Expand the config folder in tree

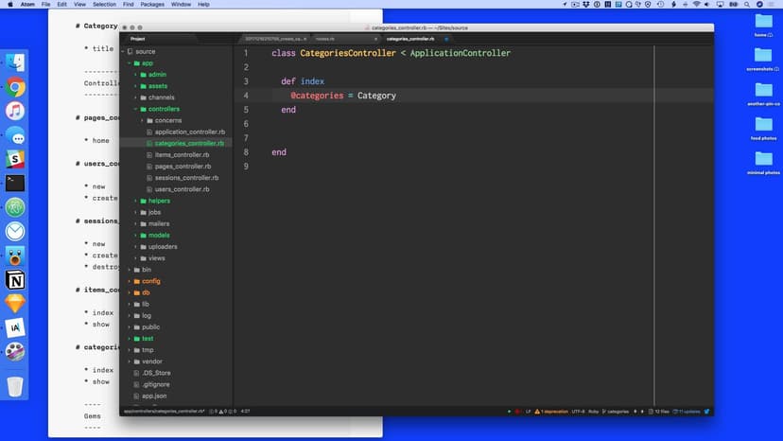click(x=150, y=281)
